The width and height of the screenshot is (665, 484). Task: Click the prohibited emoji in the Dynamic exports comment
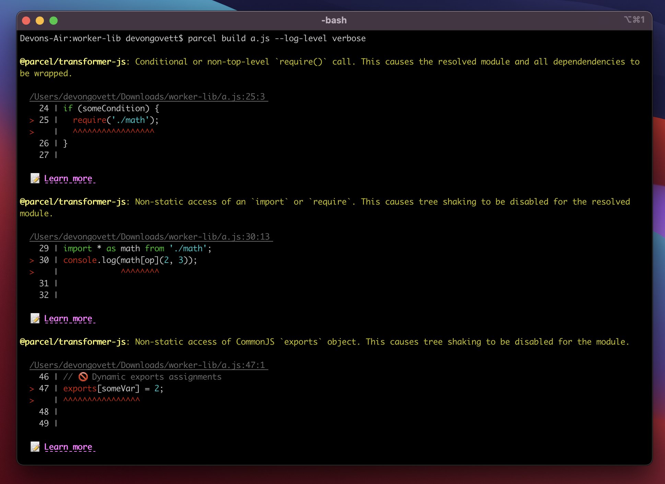coord(82,377)
